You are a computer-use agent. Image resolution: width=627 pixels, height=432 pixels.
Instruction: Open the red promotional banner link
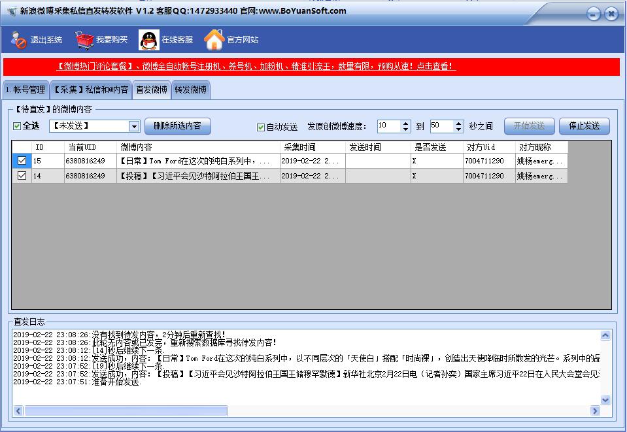256,67
